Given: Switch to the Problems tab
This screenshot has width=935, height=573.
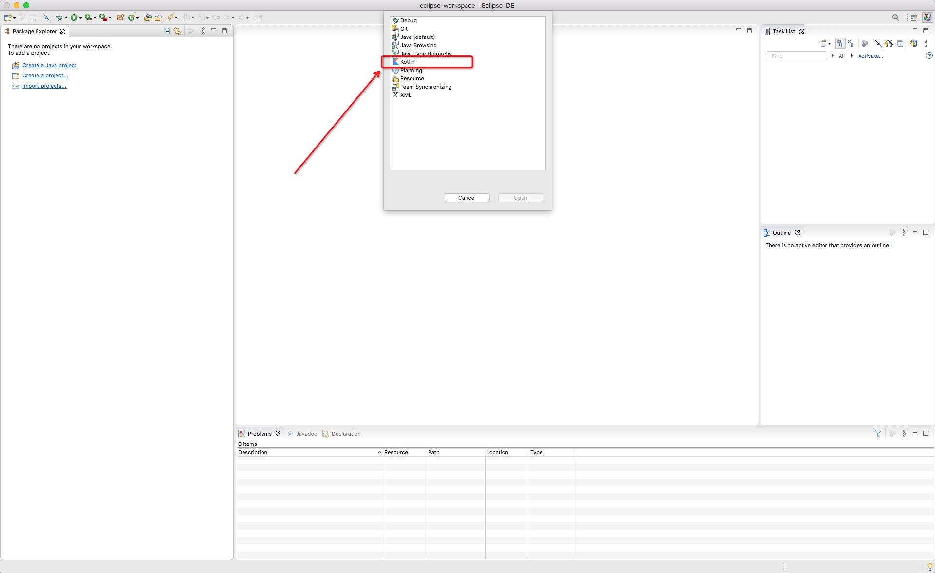Looking at the screenshot, I should coord(260,434).
